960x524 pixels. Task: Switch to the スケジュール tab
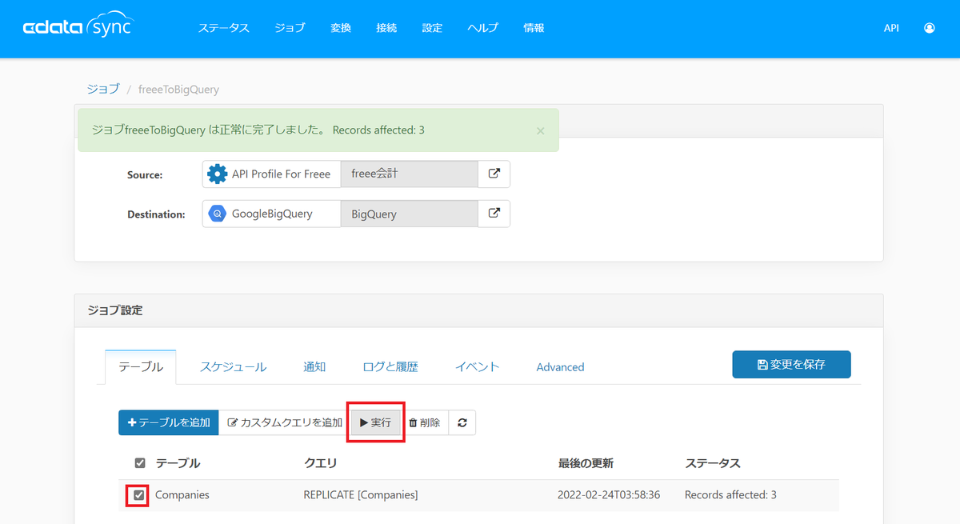[x=233, y=367]
